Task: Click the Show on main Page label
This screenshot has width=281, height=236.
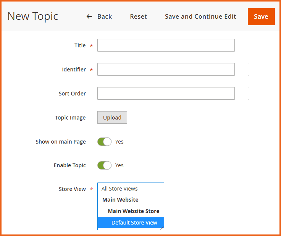Action: click(61, 142)
